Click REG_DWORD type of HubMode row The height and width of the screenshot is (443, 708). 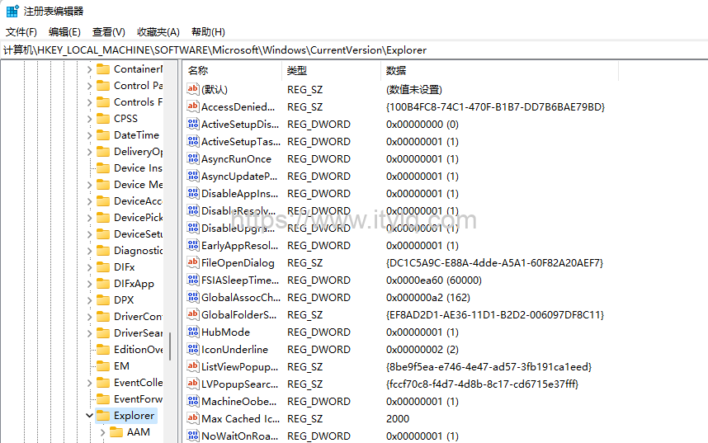pos(319,332)
